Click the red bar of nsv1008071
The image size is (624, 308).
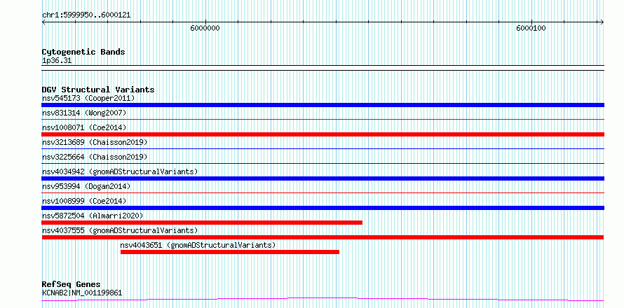pyautogui.click(x=323, y=134)
